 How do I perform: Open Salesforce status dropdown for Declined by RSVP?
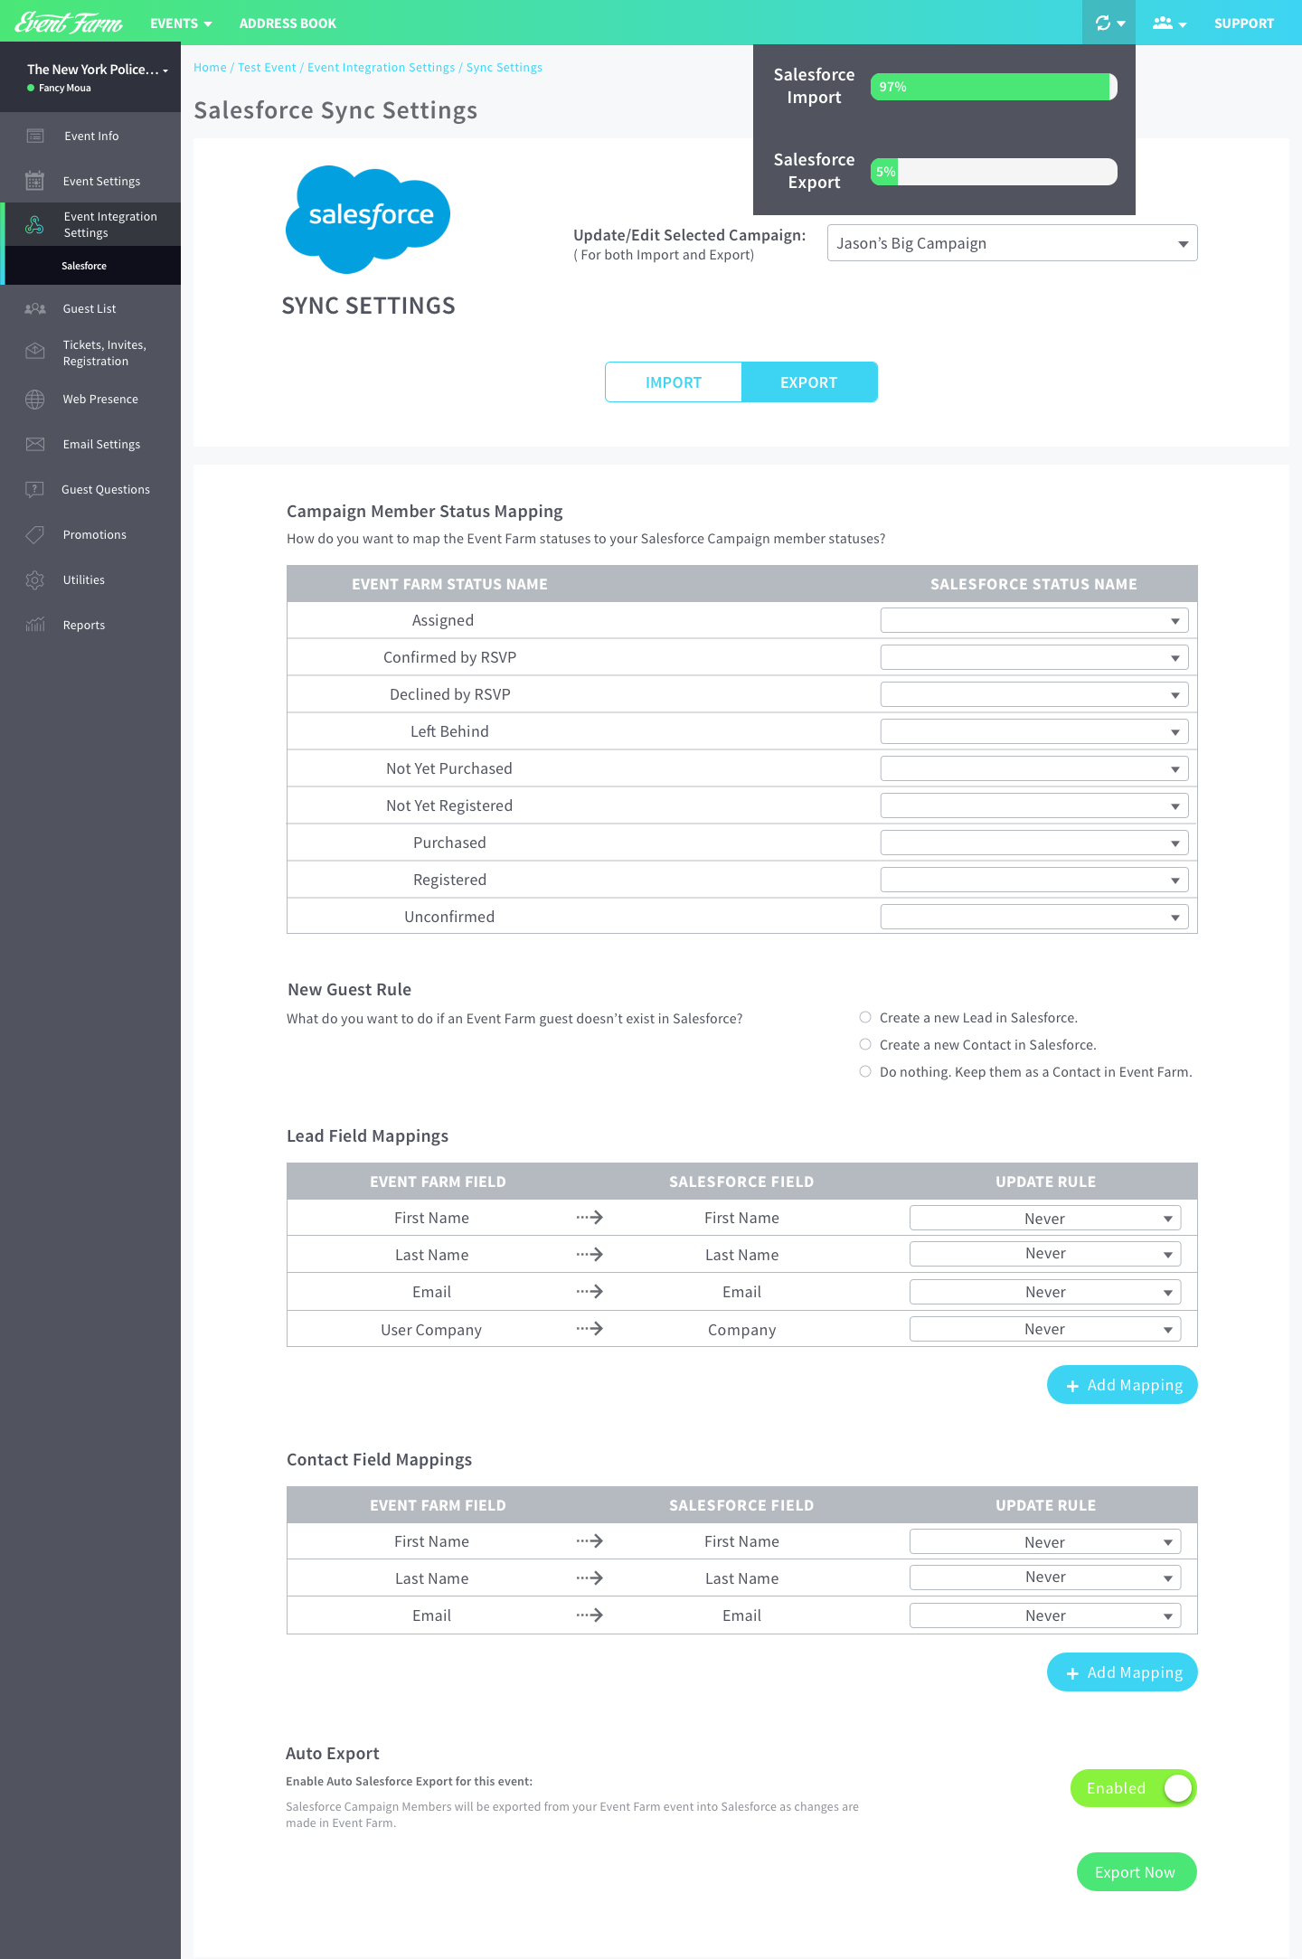[1034, 694]
